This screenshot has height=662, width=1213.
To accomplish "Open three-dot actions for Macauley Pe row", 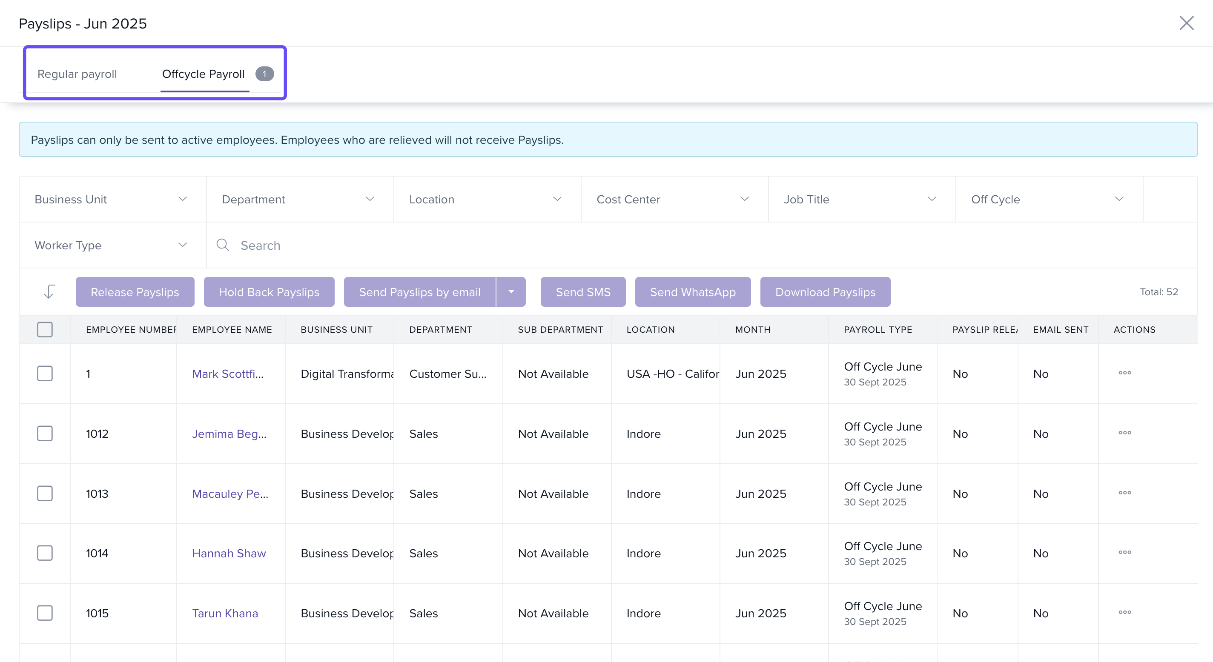I will [x=1124, y=493].
